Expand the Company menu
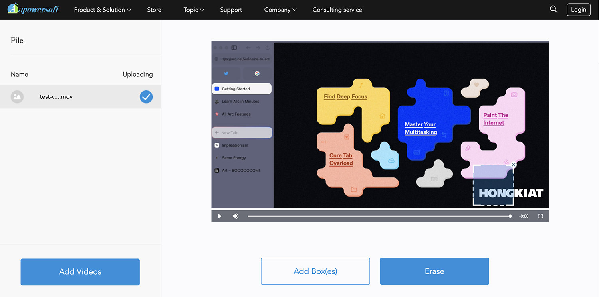The image size is (599, 297). pyautogui.click(x=280, y=10)
